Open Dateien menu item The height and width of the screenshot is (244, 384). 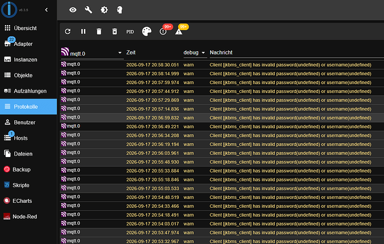28,154
